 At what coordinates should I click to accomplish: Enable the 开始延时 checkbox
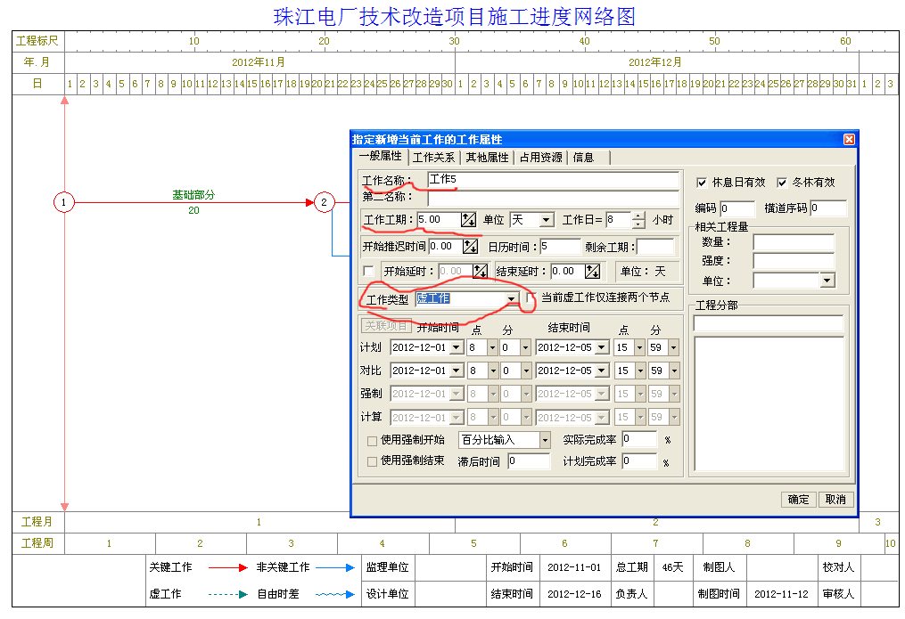coord(368,271)
